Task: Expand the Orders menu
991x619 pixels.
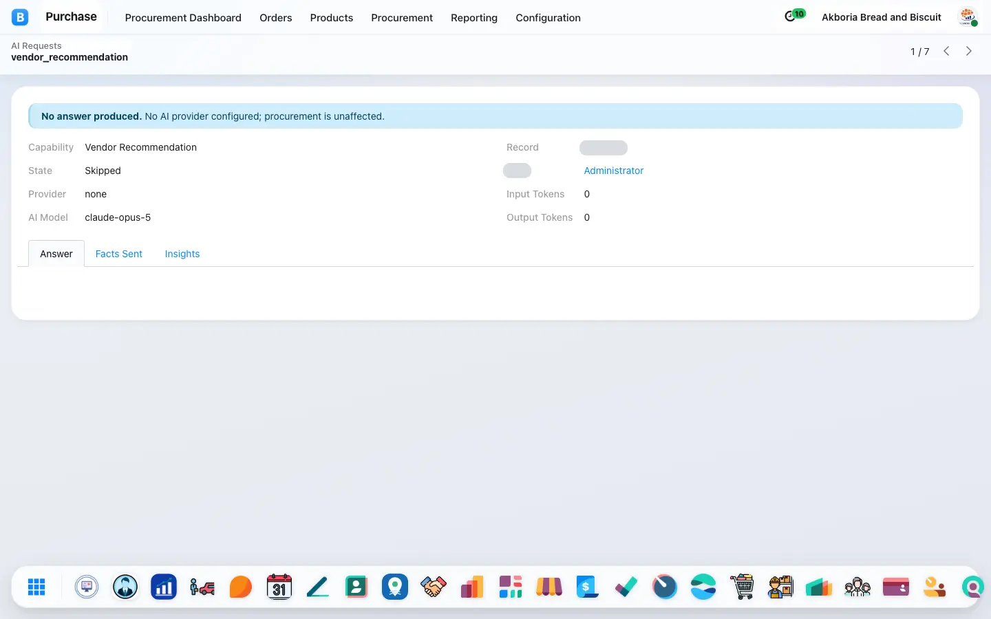Action: pos(275,18)
